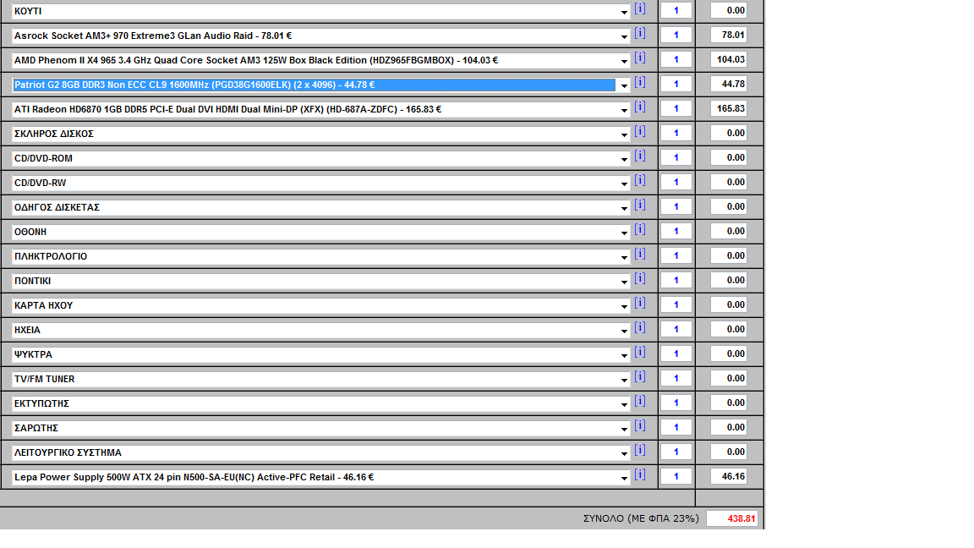Select the 78.01 price field
The image size is (974, 548).
(x=728, y=35)
